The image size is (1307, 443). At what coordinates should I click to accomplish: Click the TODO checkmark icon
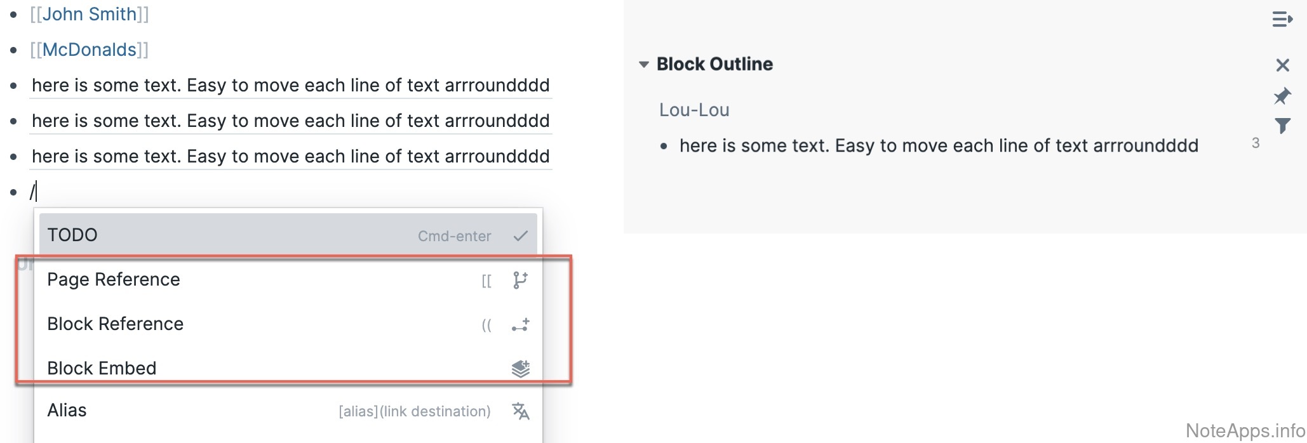pyautogui.click(x=520, y=236)
